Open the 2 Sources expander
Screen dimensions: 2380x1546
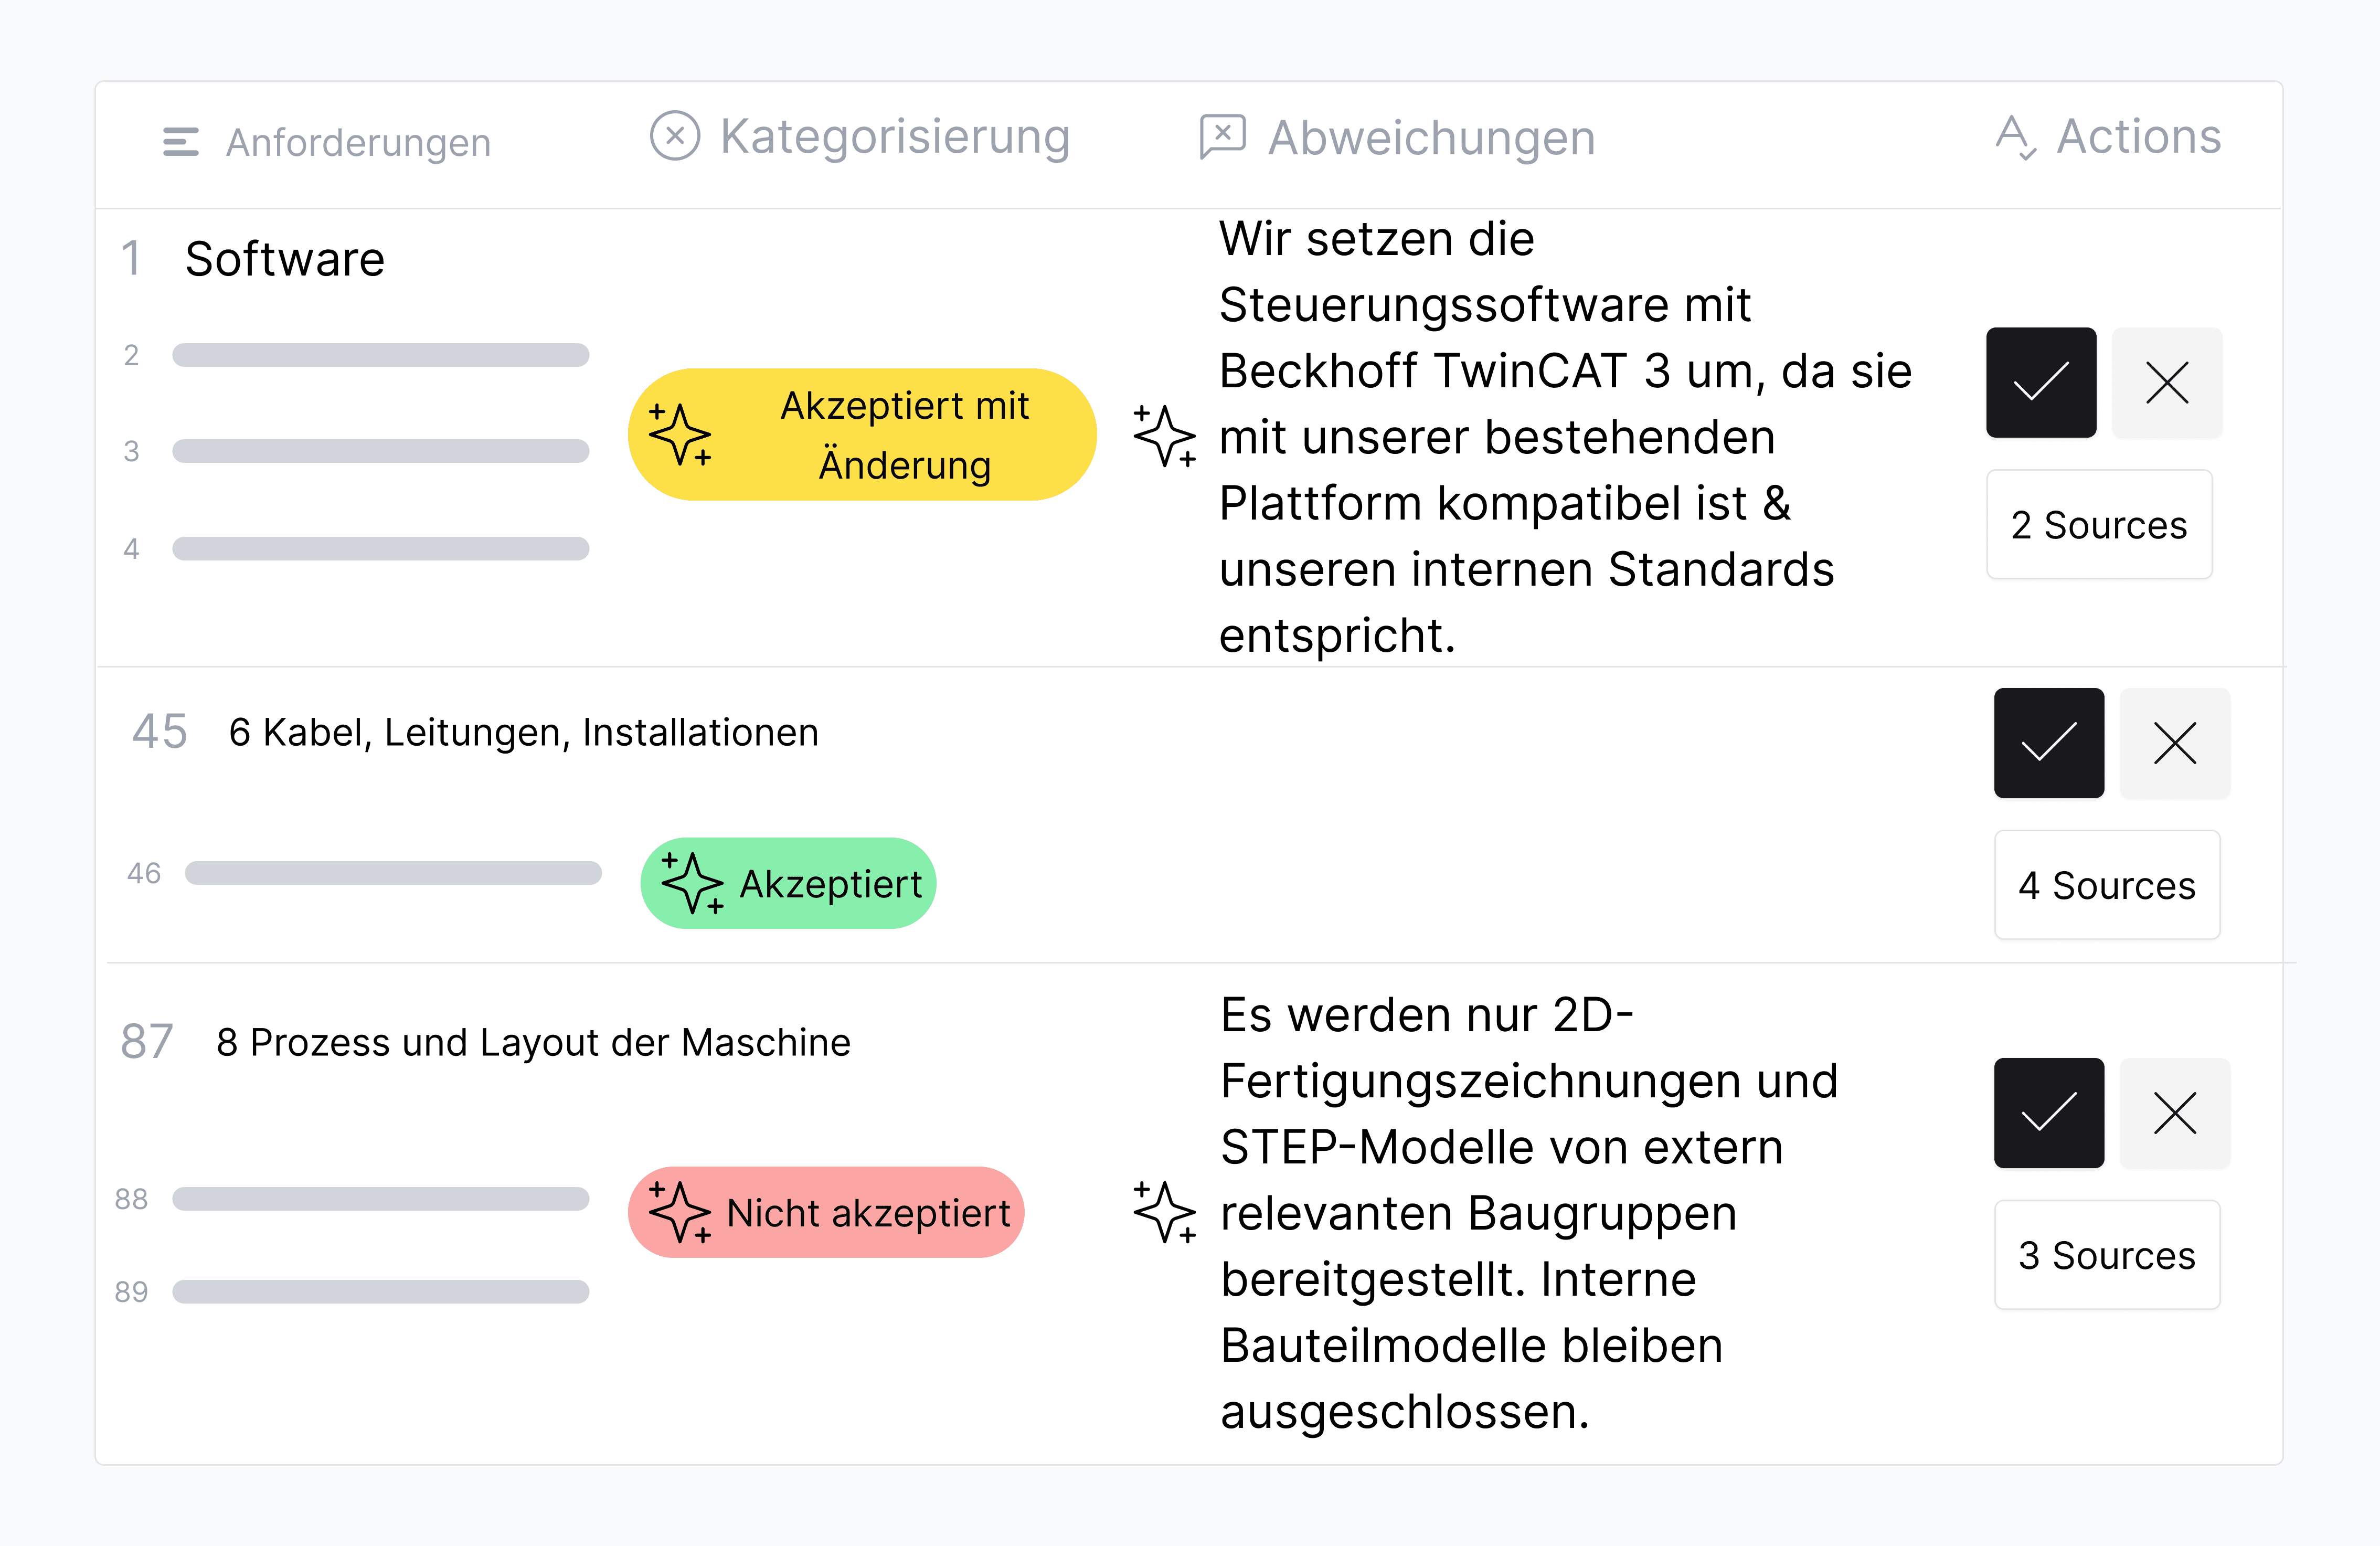pos(2099,524)
